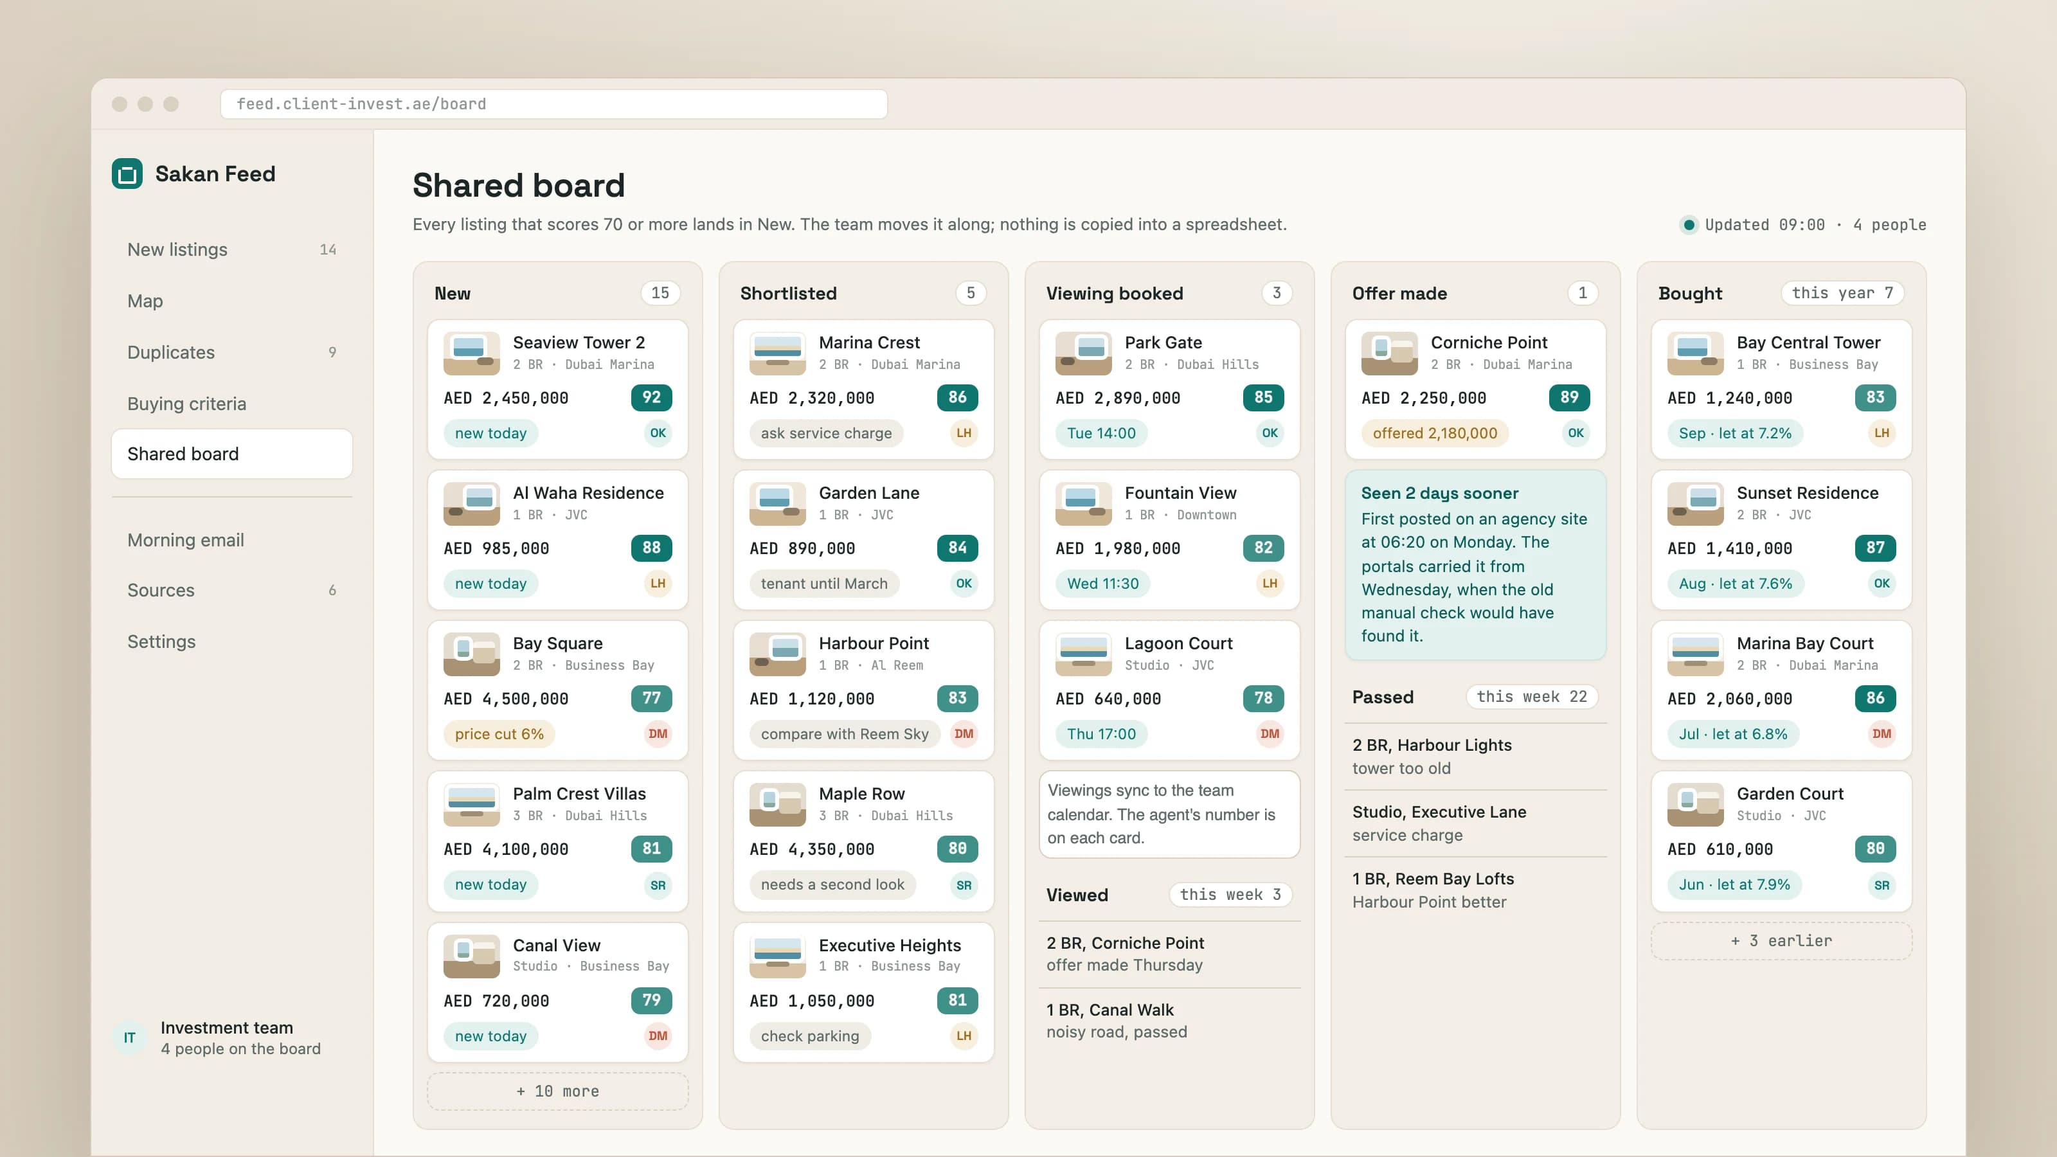Click DM avatar on Bay Square card
This screenshot has height=1157, width=2057.
point(657,734)
